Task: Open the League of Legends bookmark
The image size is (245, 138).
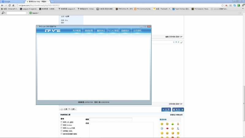Action: coord(29,9)
